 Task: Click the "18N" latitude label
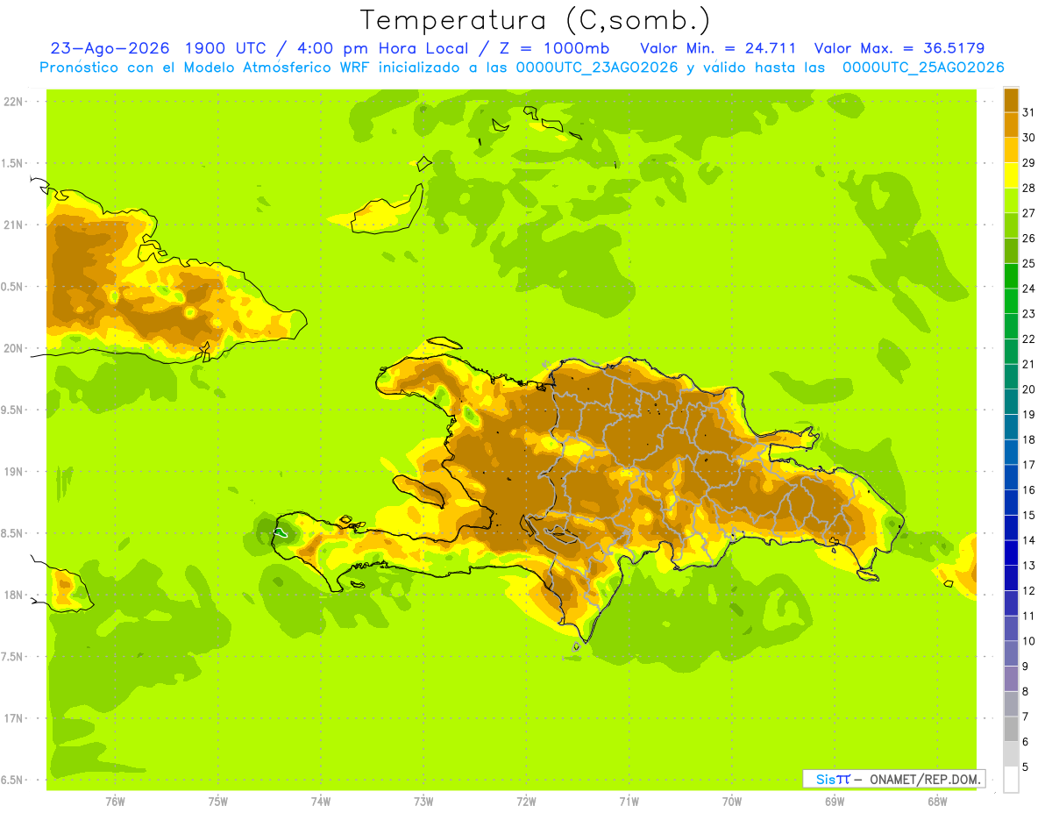pos(13,595)
